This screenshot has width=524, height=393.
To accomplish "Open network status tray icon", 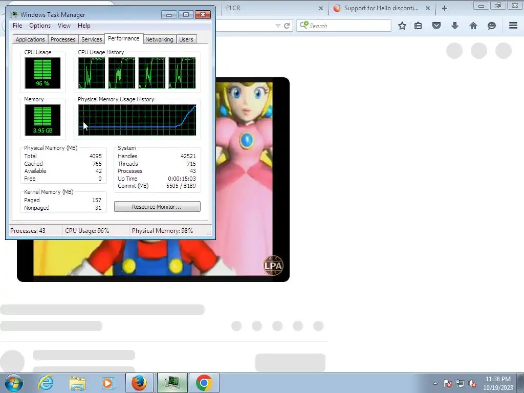I will point(460,383).
